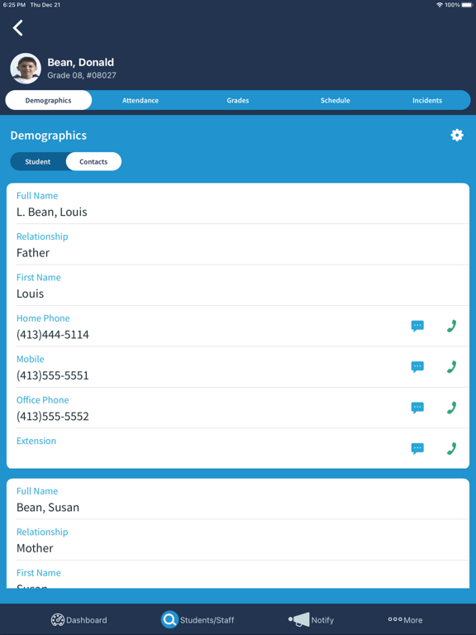
Task: Open Notify megaphone in bottom bar
Action: (x=311, y=619)
